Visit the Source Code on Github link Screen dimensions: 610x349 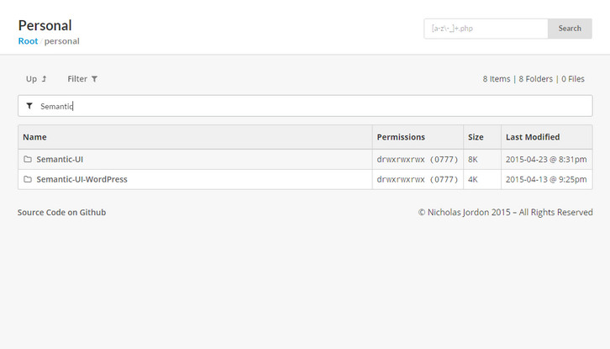[61, 213]
